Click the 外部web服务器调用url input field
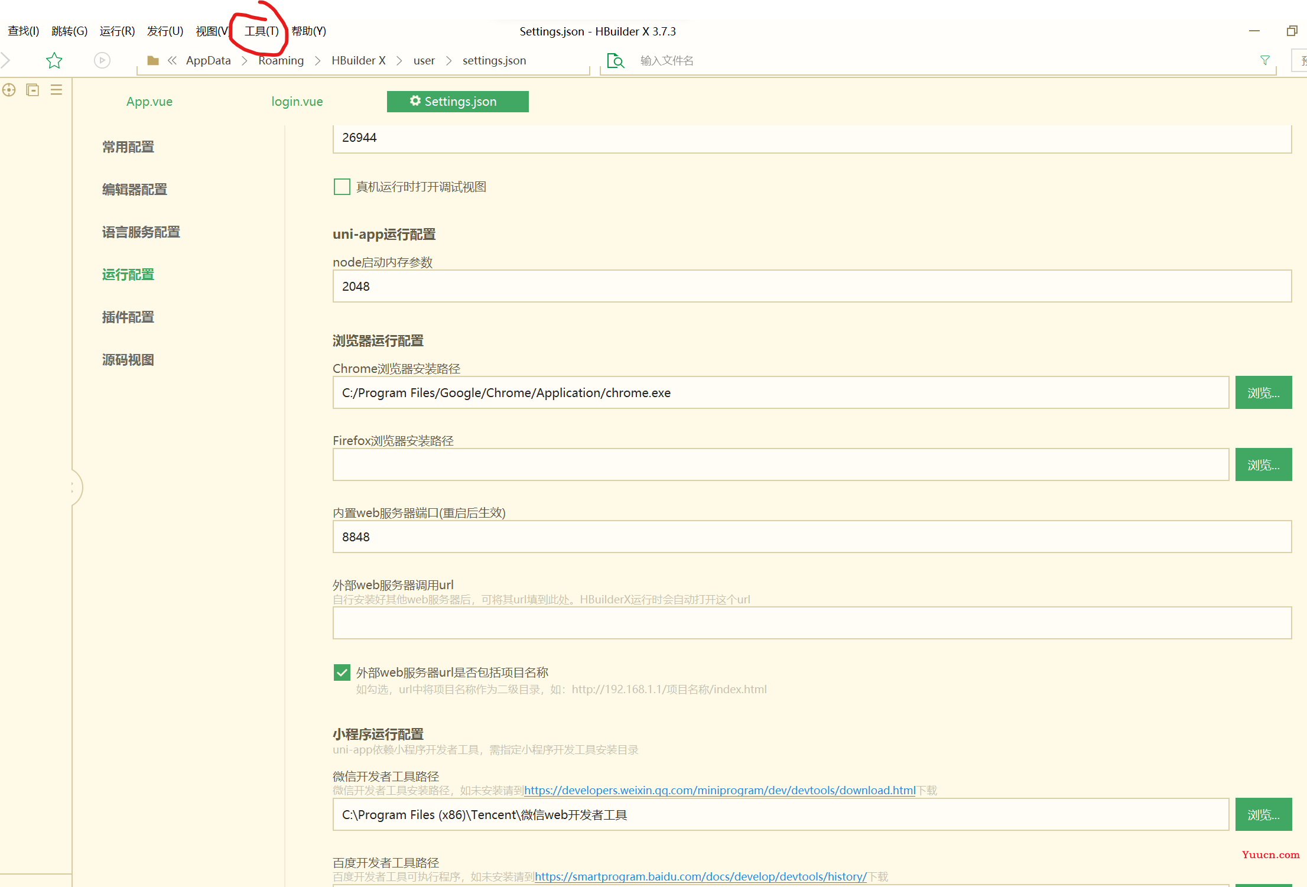The height and width of the screenshot is (887, 1307). coord(812,623)
